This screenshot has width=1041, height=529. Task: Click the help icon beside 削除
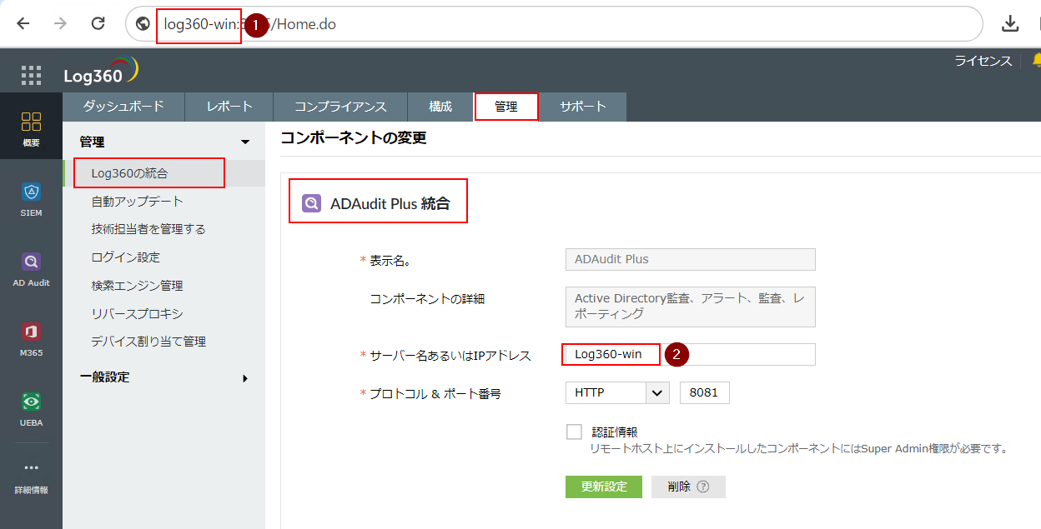click(x=702, y=487)
